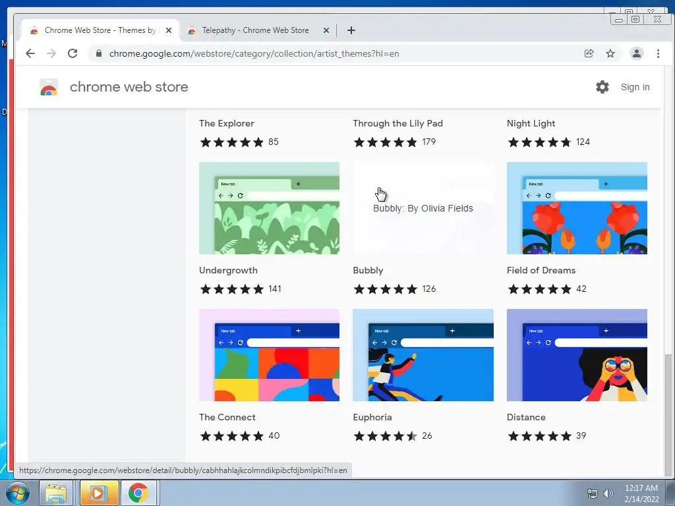The width and height of the screenshot is (675, 506).
Task: Click the address bar URL
Action: coord(254,53)
